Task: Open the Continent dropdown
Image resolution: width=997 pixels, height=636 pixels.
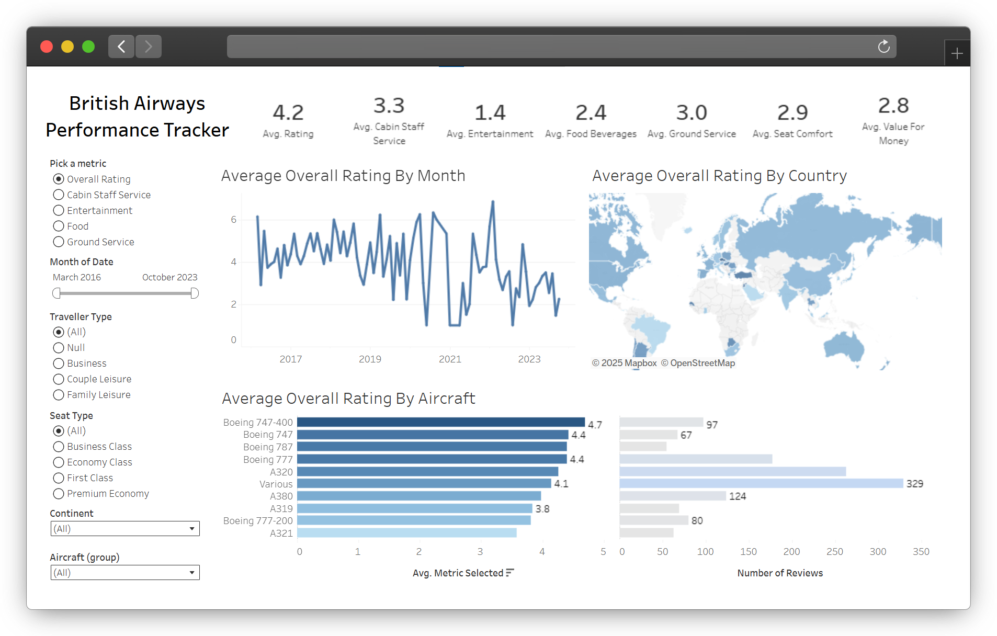Action: click(x=125, y=529)
